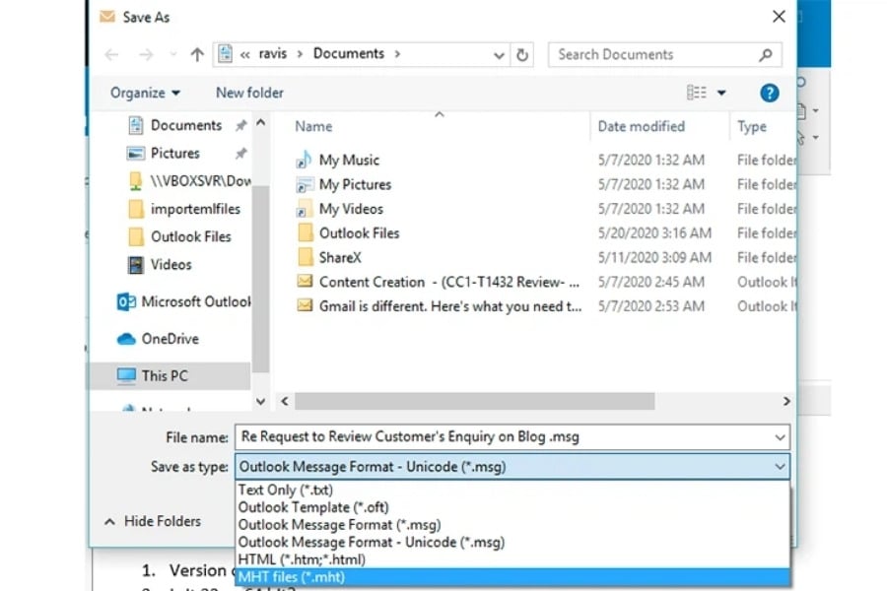The height and width of the screenshot is (591, 887).
Task: Click the New folder button
Action: pyautogui.click(x=249, y=93)
